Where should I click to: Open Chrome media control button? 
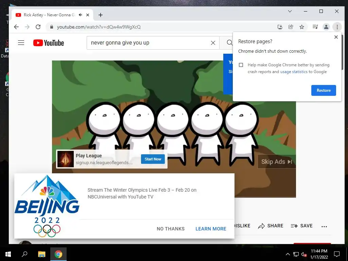(x=315, y=27)
